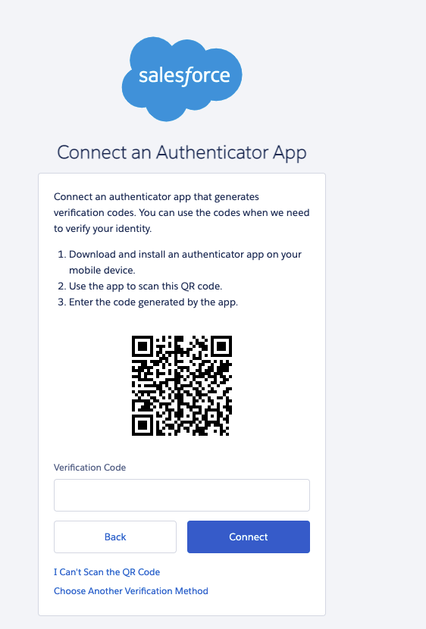Image resolution: width=426 pixels, height=629 pixels.
Task: Click the bottom-left finder square of QR code
Action: [142, 425]
